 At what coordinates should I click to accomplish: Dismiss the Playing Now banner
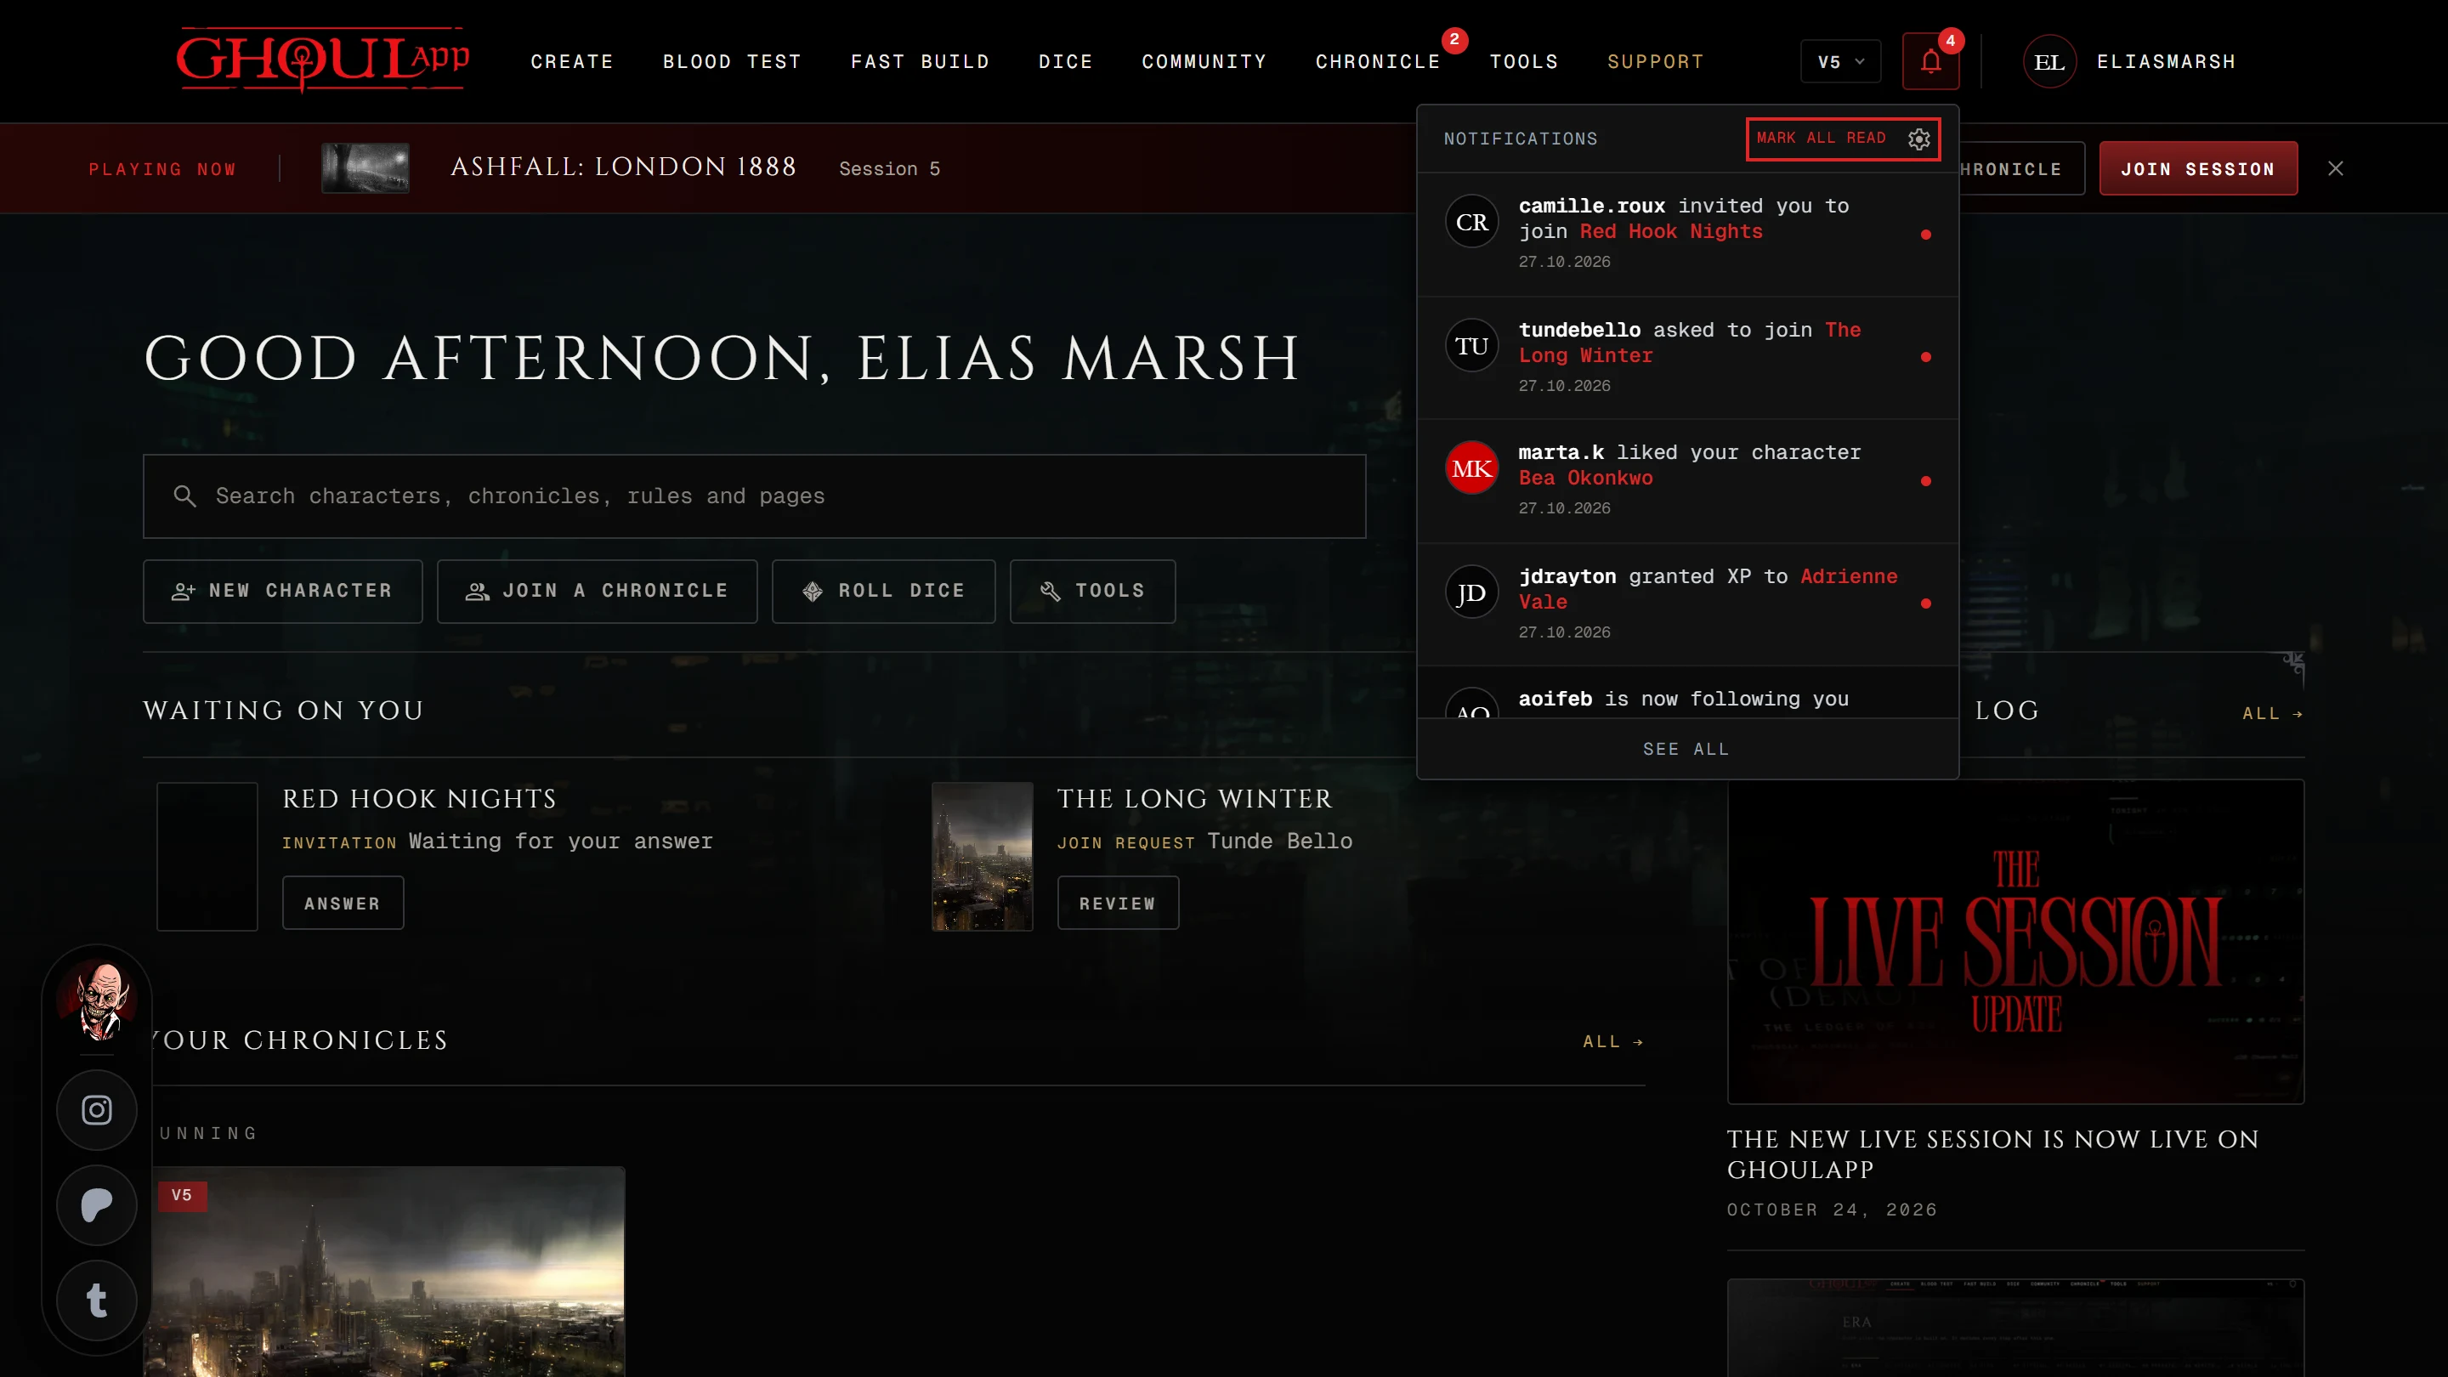pos(2335,168)
